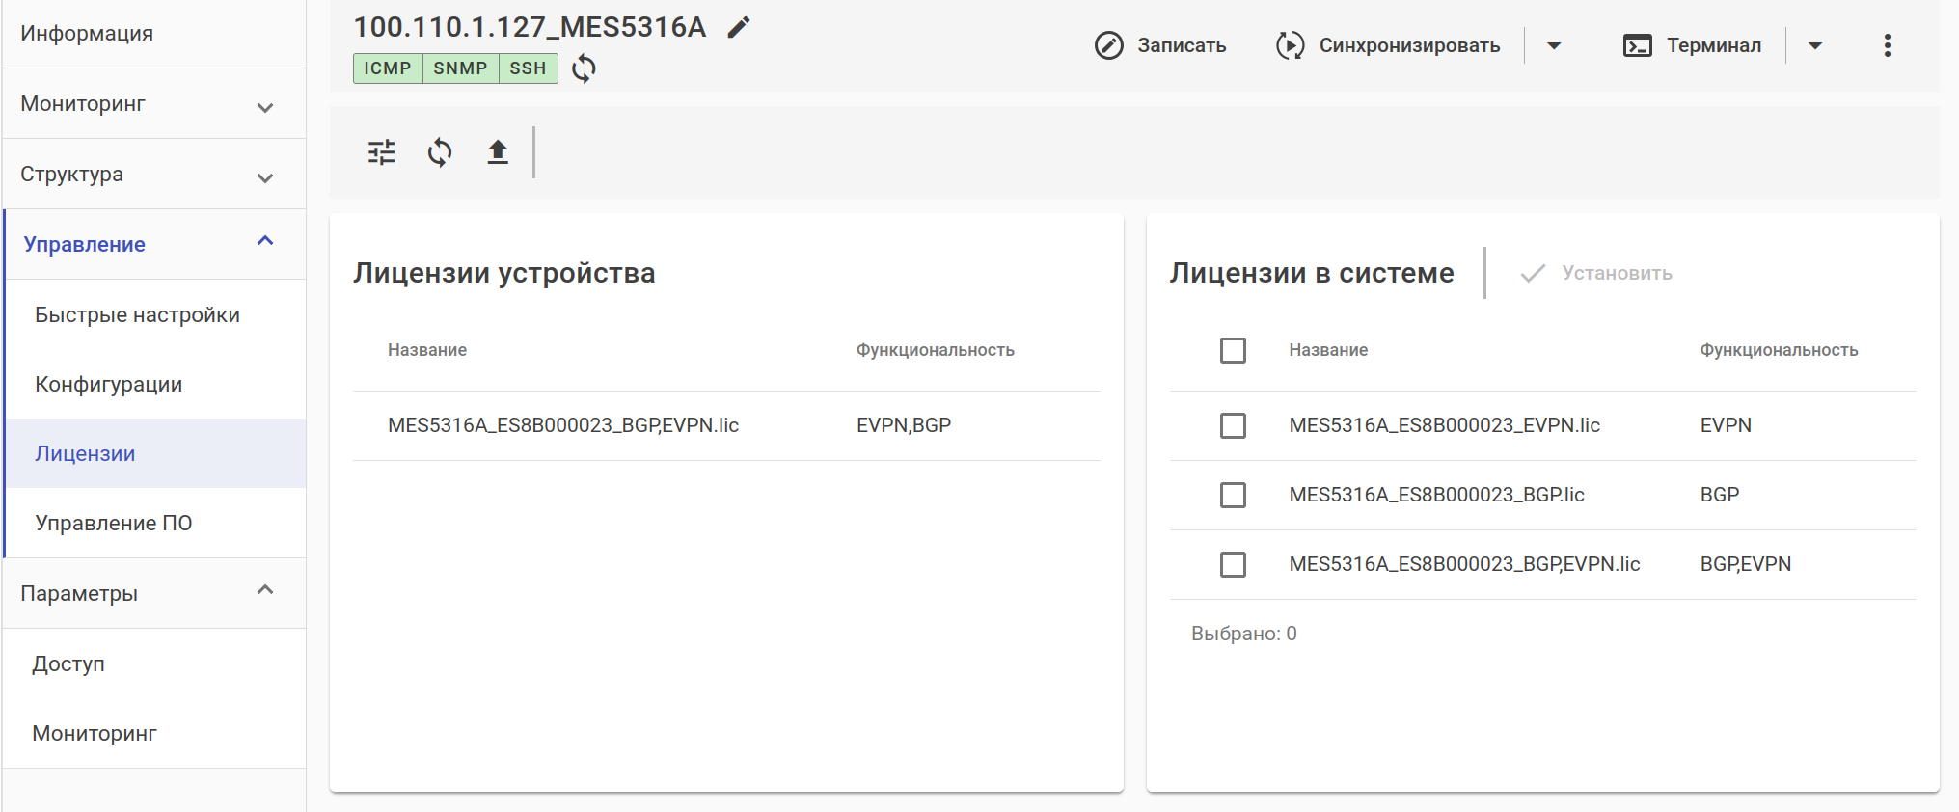
Task: Open the Терминал terminal button
Action: click(x=1693, y=45)
